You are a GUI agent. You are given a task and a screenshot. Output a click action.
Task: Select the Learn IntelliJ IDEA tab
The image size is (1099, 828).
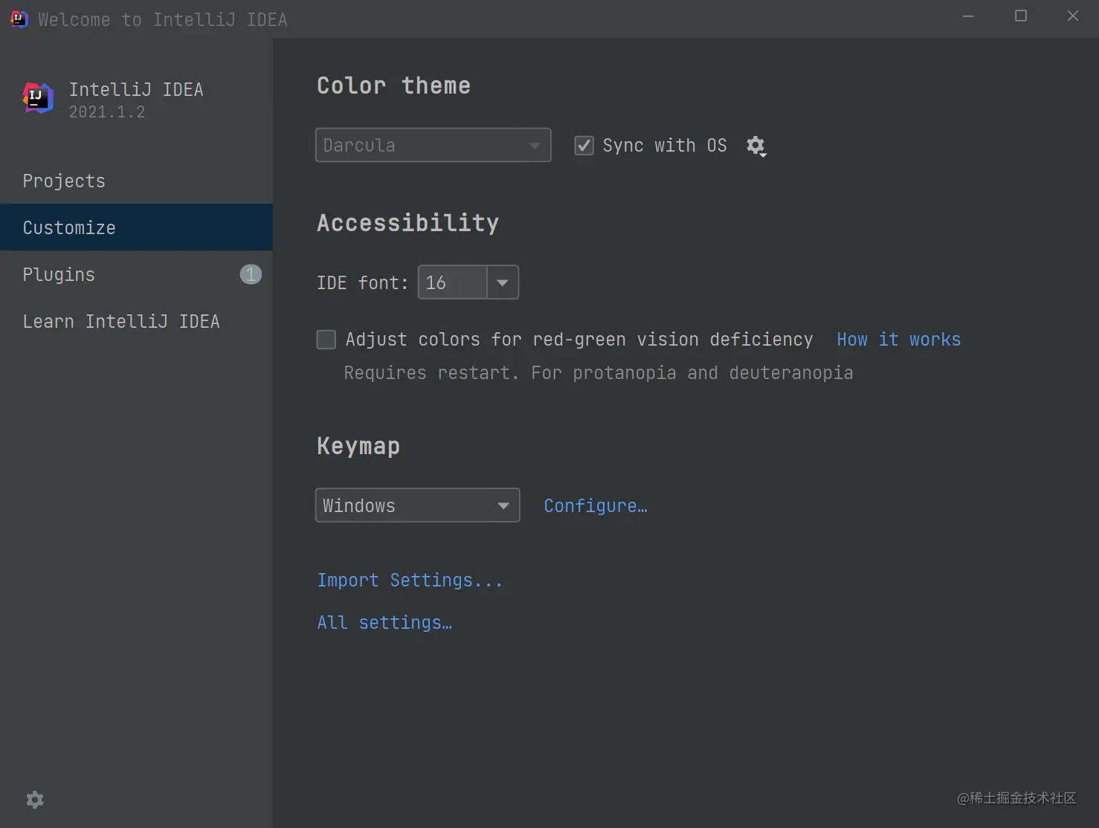pyautogui.click(x=121, y=321)
